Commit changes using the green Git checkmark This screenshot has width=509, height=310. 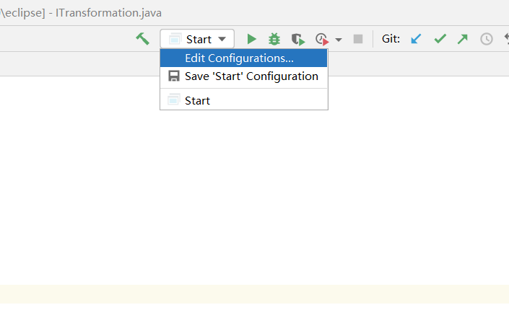(x=440, y=39)
